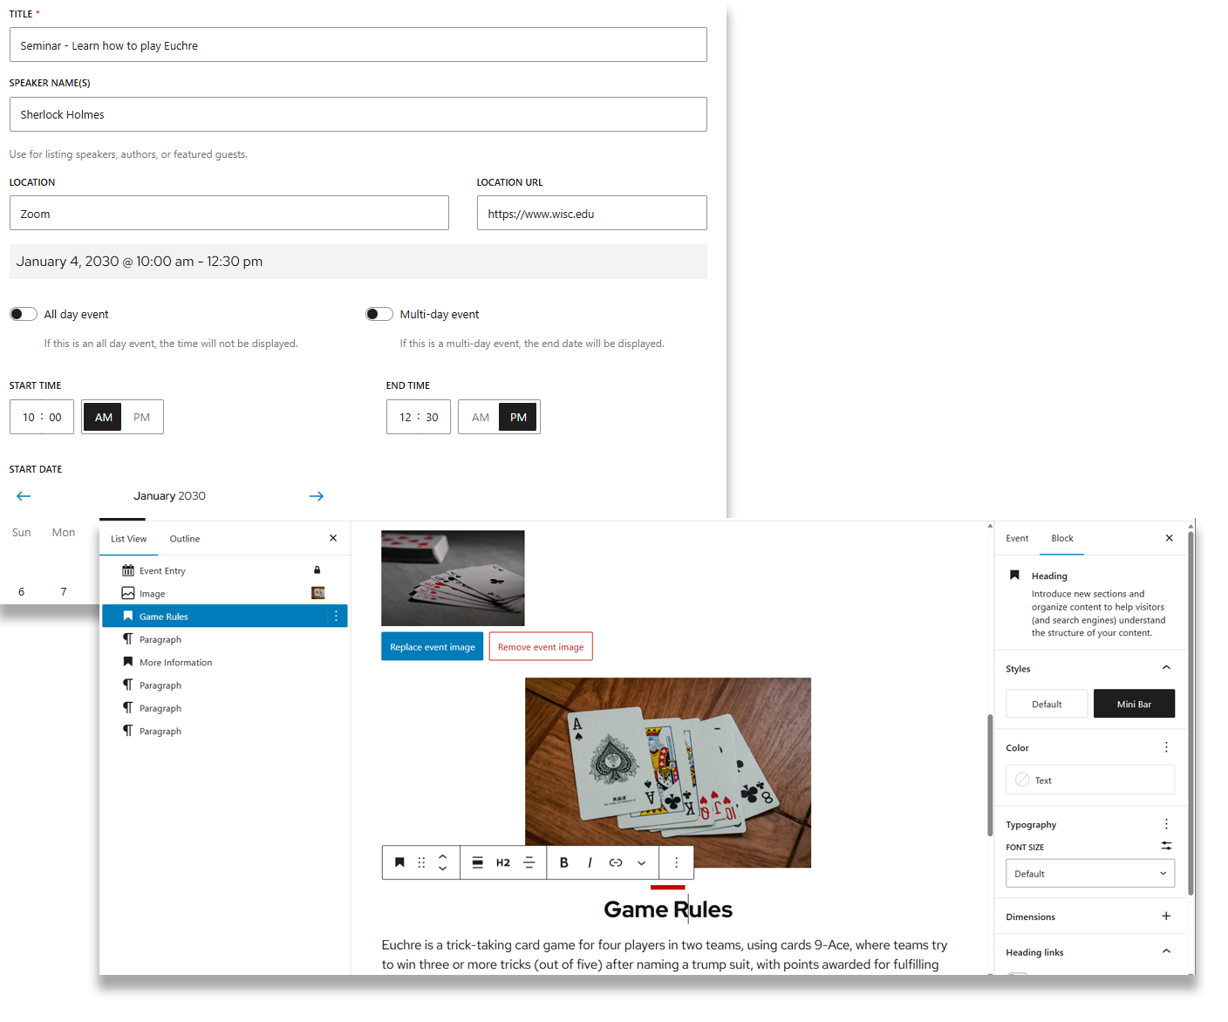Enable the All day event toggle

pyautogui.click(x=23, y=314)
